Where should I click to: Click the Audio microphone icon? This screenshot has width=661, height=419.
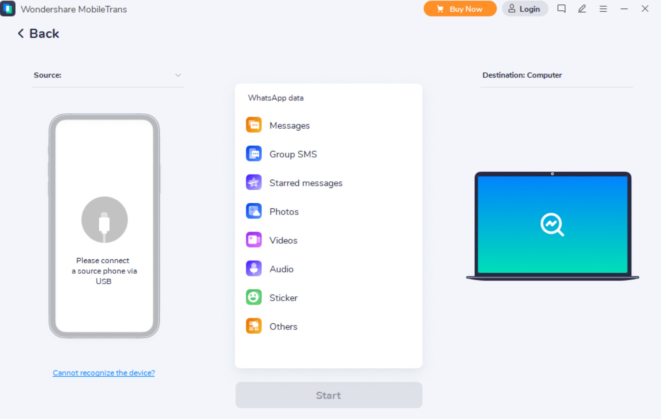pos(254,269)
